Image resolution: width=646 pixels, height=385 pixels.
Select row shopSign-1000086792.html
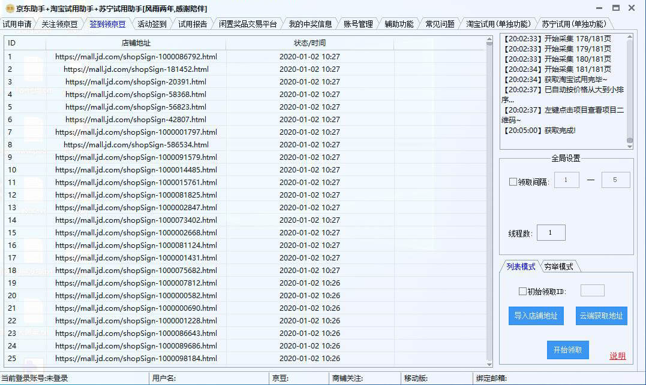point(245,57)
